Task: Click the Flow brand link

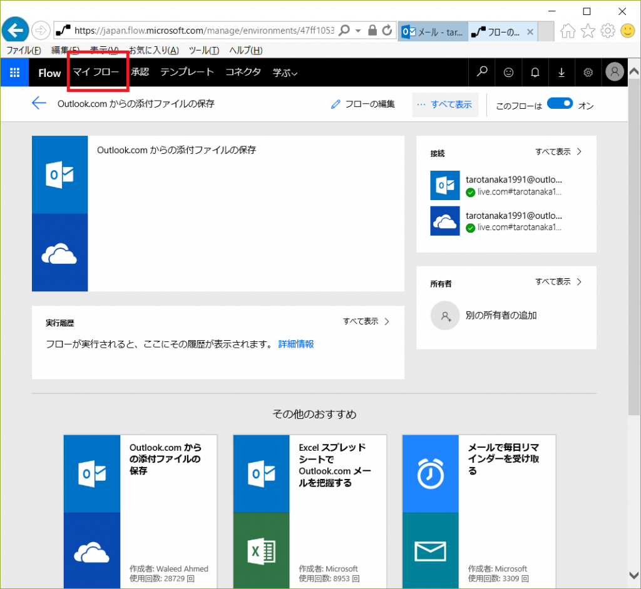Action: pyautogui.click(x=49, y=73)
